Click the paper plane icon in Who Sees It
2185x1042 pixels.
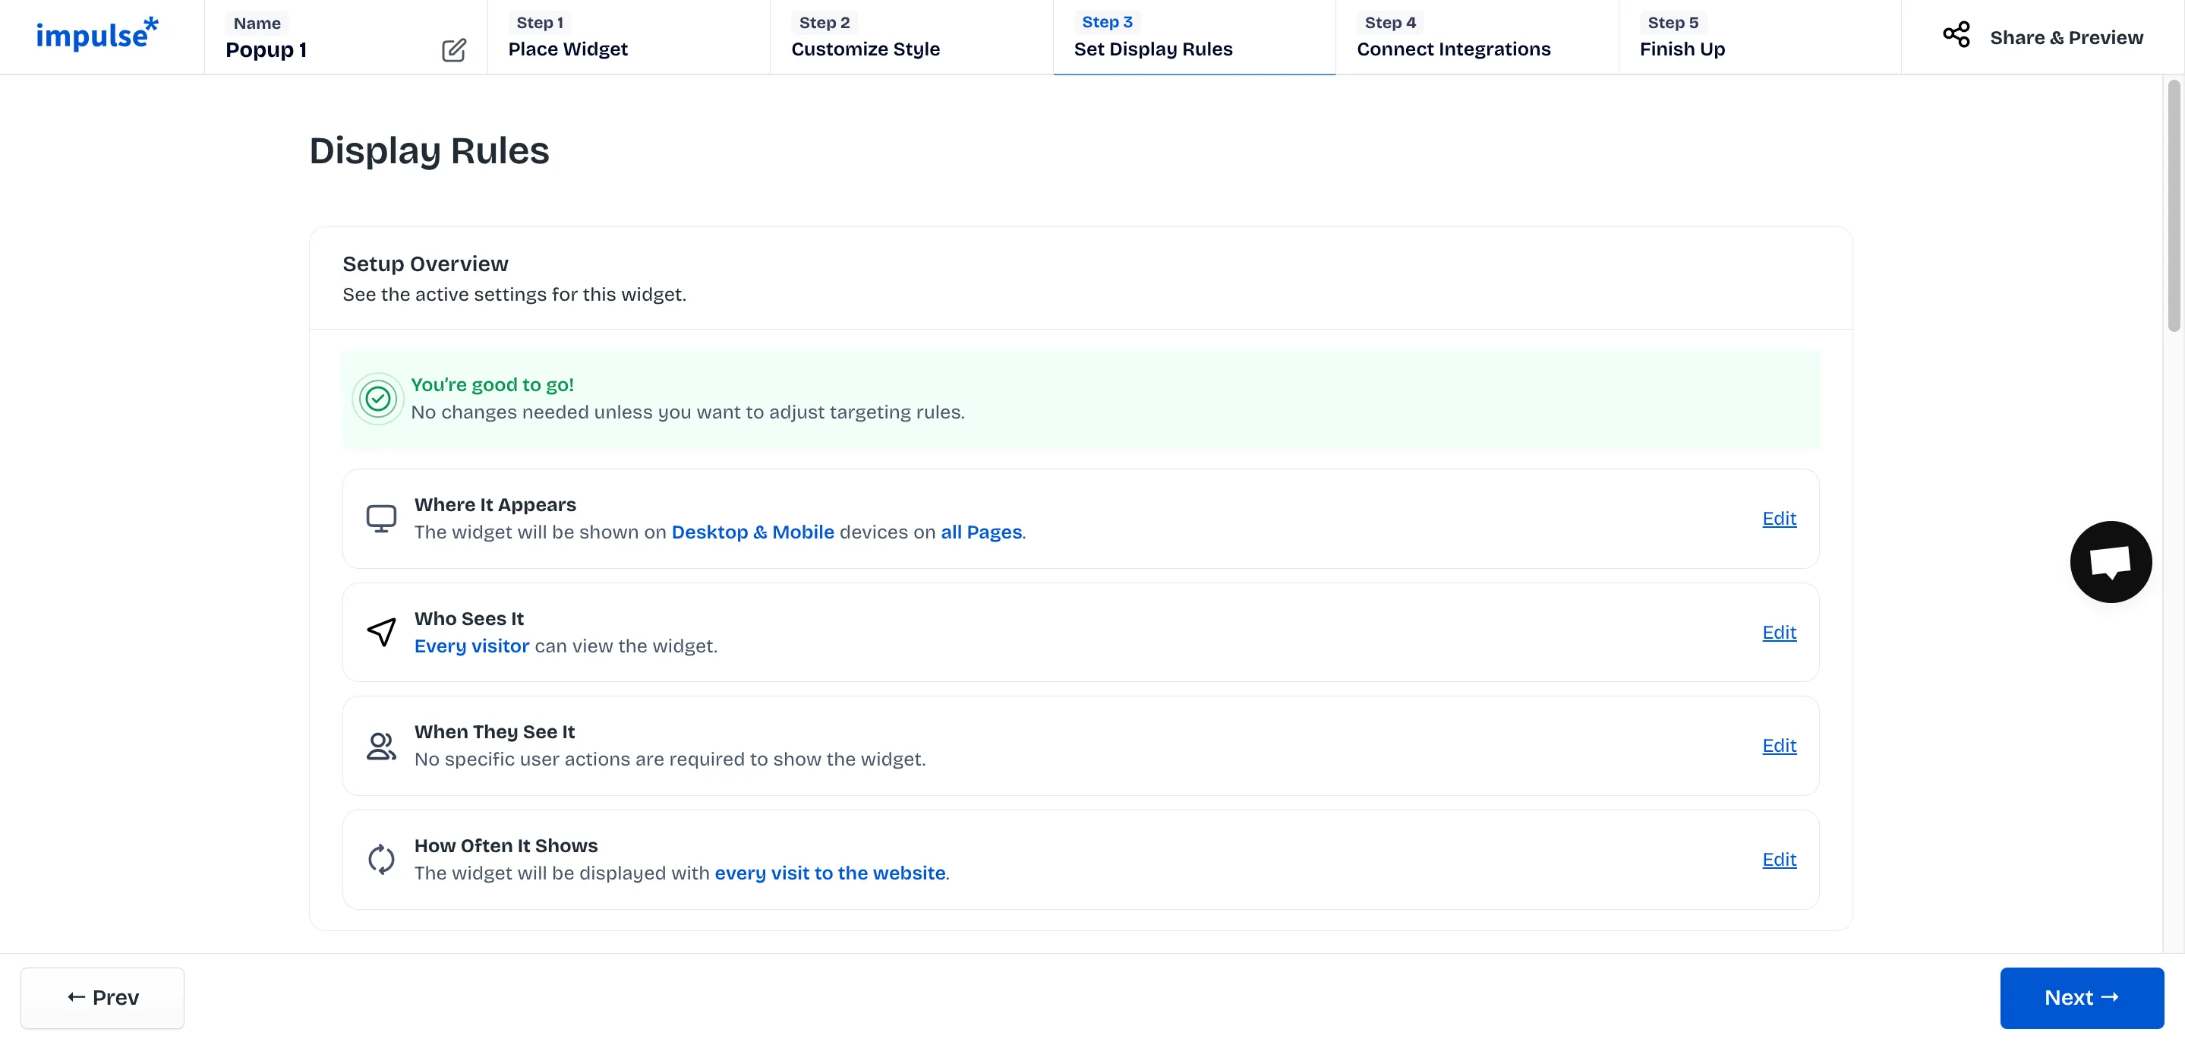coord(381,632)
